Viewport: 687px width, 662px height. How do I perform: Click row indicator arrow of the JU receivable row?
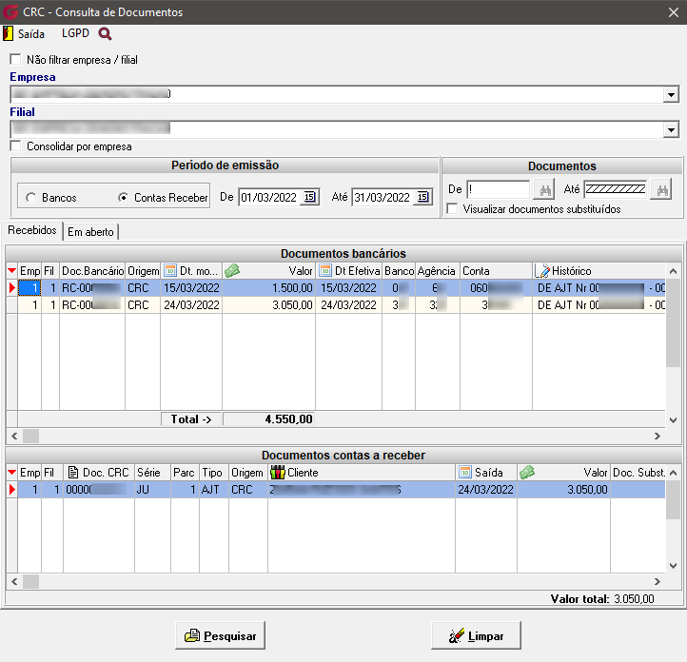[12, 490]
